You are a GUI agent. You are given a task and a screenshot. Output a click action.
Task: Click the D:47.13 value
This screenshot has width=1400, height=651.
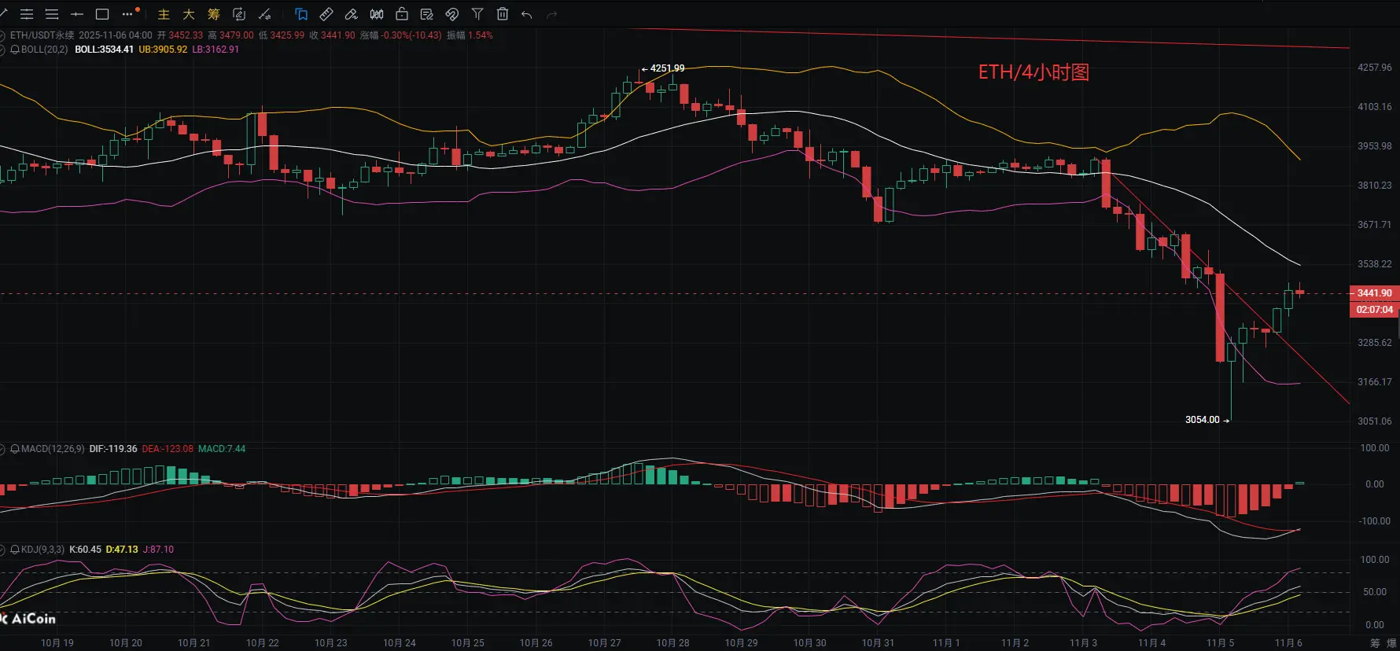[x=122, y=550]
